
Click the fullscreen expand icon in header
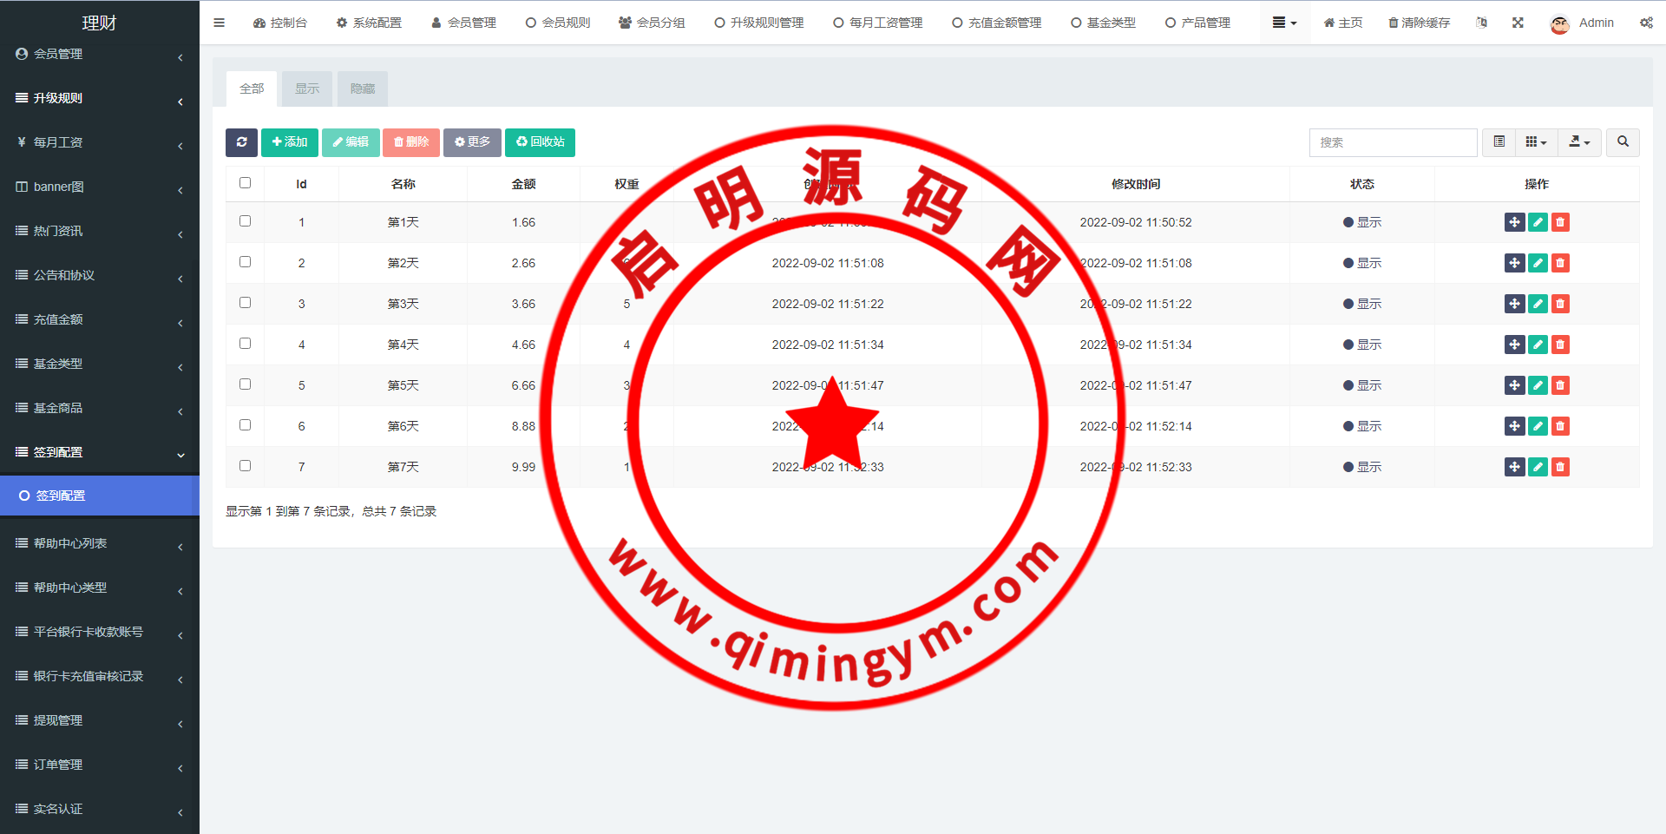(1518, 23)
